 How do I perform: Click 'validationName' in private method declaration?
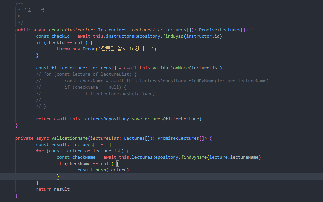70,138
